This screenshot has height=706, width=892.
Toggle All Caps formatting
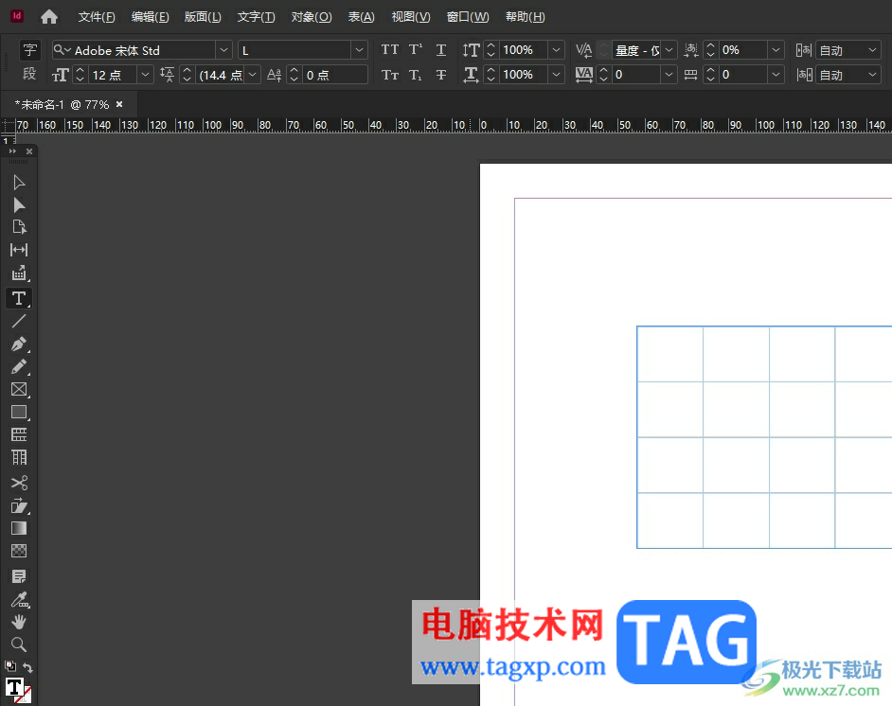390,50
